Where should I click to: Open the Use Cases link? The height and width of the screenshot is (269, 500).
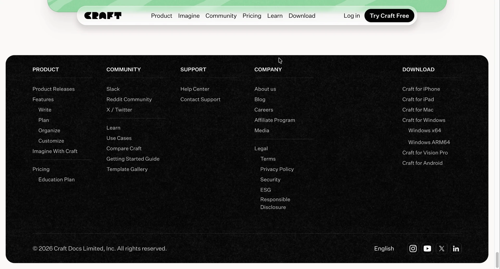click(x=119, y=138)
